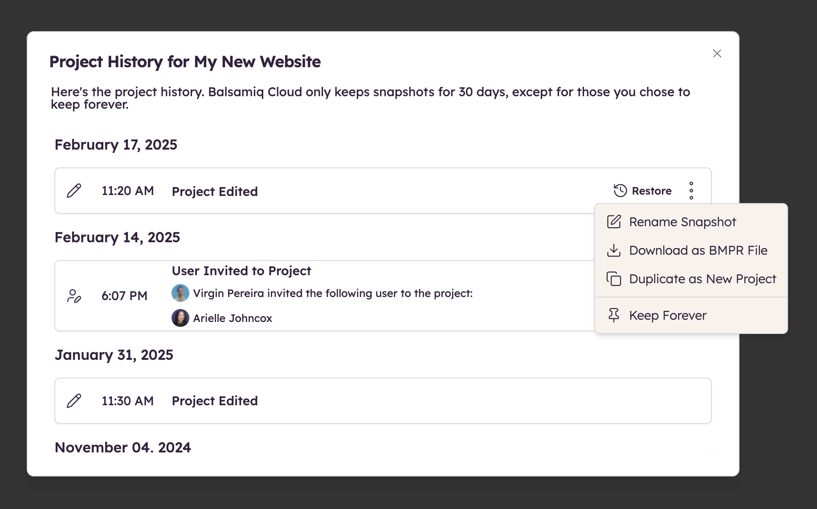The height and width of the screenshot is (509, 817).
Task: Click the November 04, 2024 heading
Action: tap(123, 447)
